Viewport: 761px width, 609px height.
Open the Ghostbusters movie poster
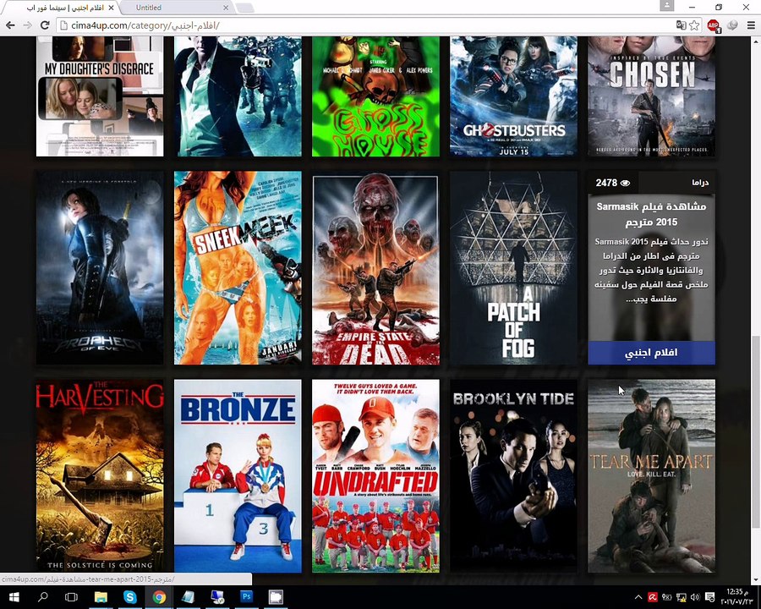click(513, 96)
